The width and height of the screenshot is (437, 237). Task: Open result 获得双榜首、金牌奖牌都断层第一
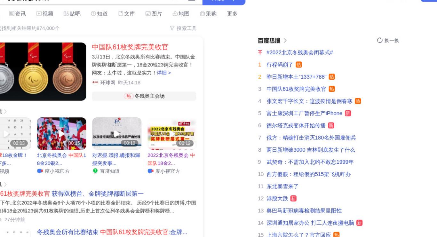click(98, 194)
